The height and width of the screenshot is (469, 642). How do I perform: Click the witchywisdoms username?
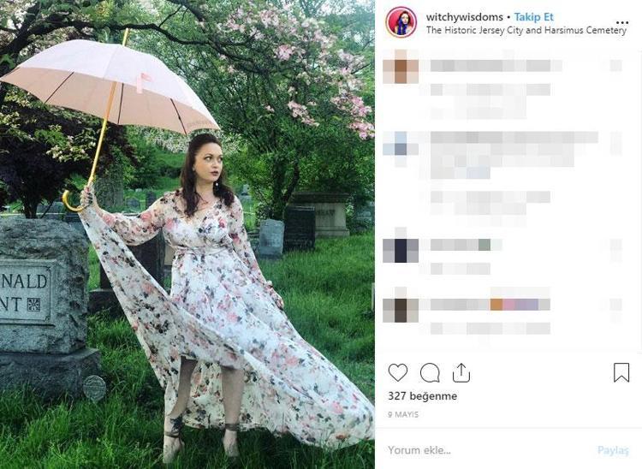coord(464,17)
